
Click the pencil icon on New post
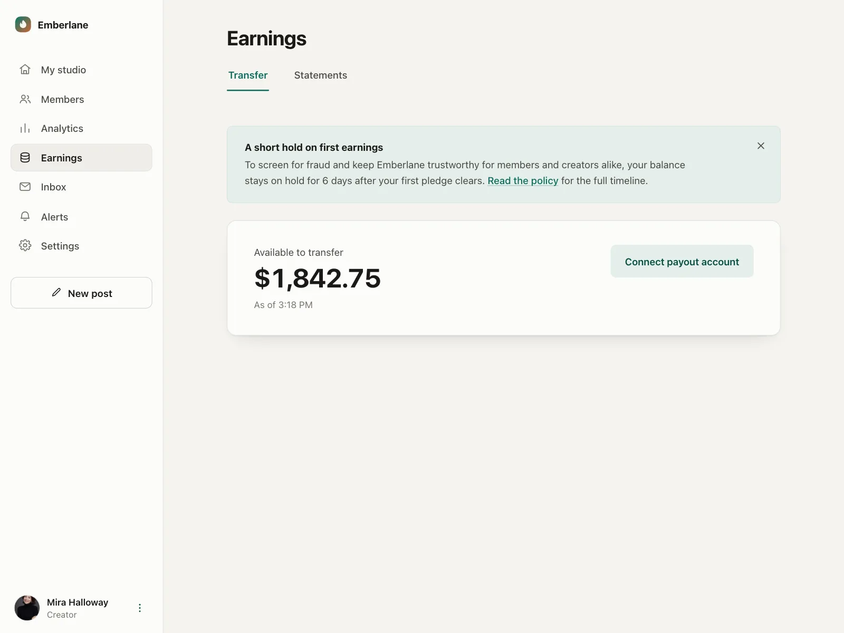(x=56, y=293)
